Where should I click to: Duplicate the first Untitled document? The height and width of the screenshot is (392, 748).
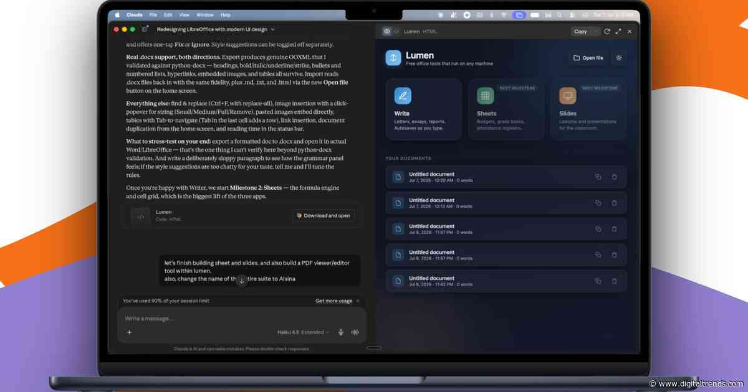click(x=598, y=177)
